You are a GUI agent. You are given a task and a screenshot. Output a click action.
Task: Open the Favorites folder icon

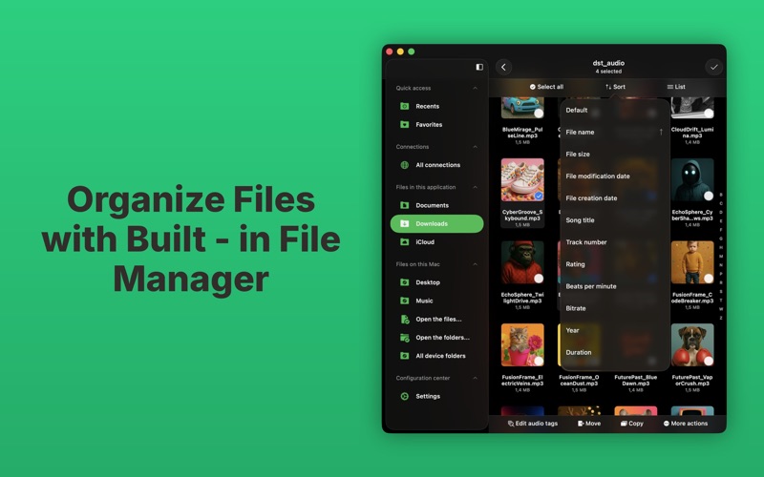point(404,125)
